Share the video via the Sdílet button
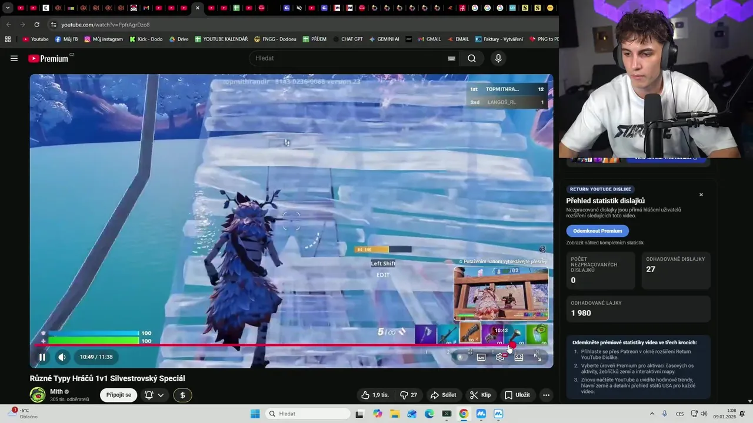The width and height of the screenshot is (753, 423). click(443, 395)
